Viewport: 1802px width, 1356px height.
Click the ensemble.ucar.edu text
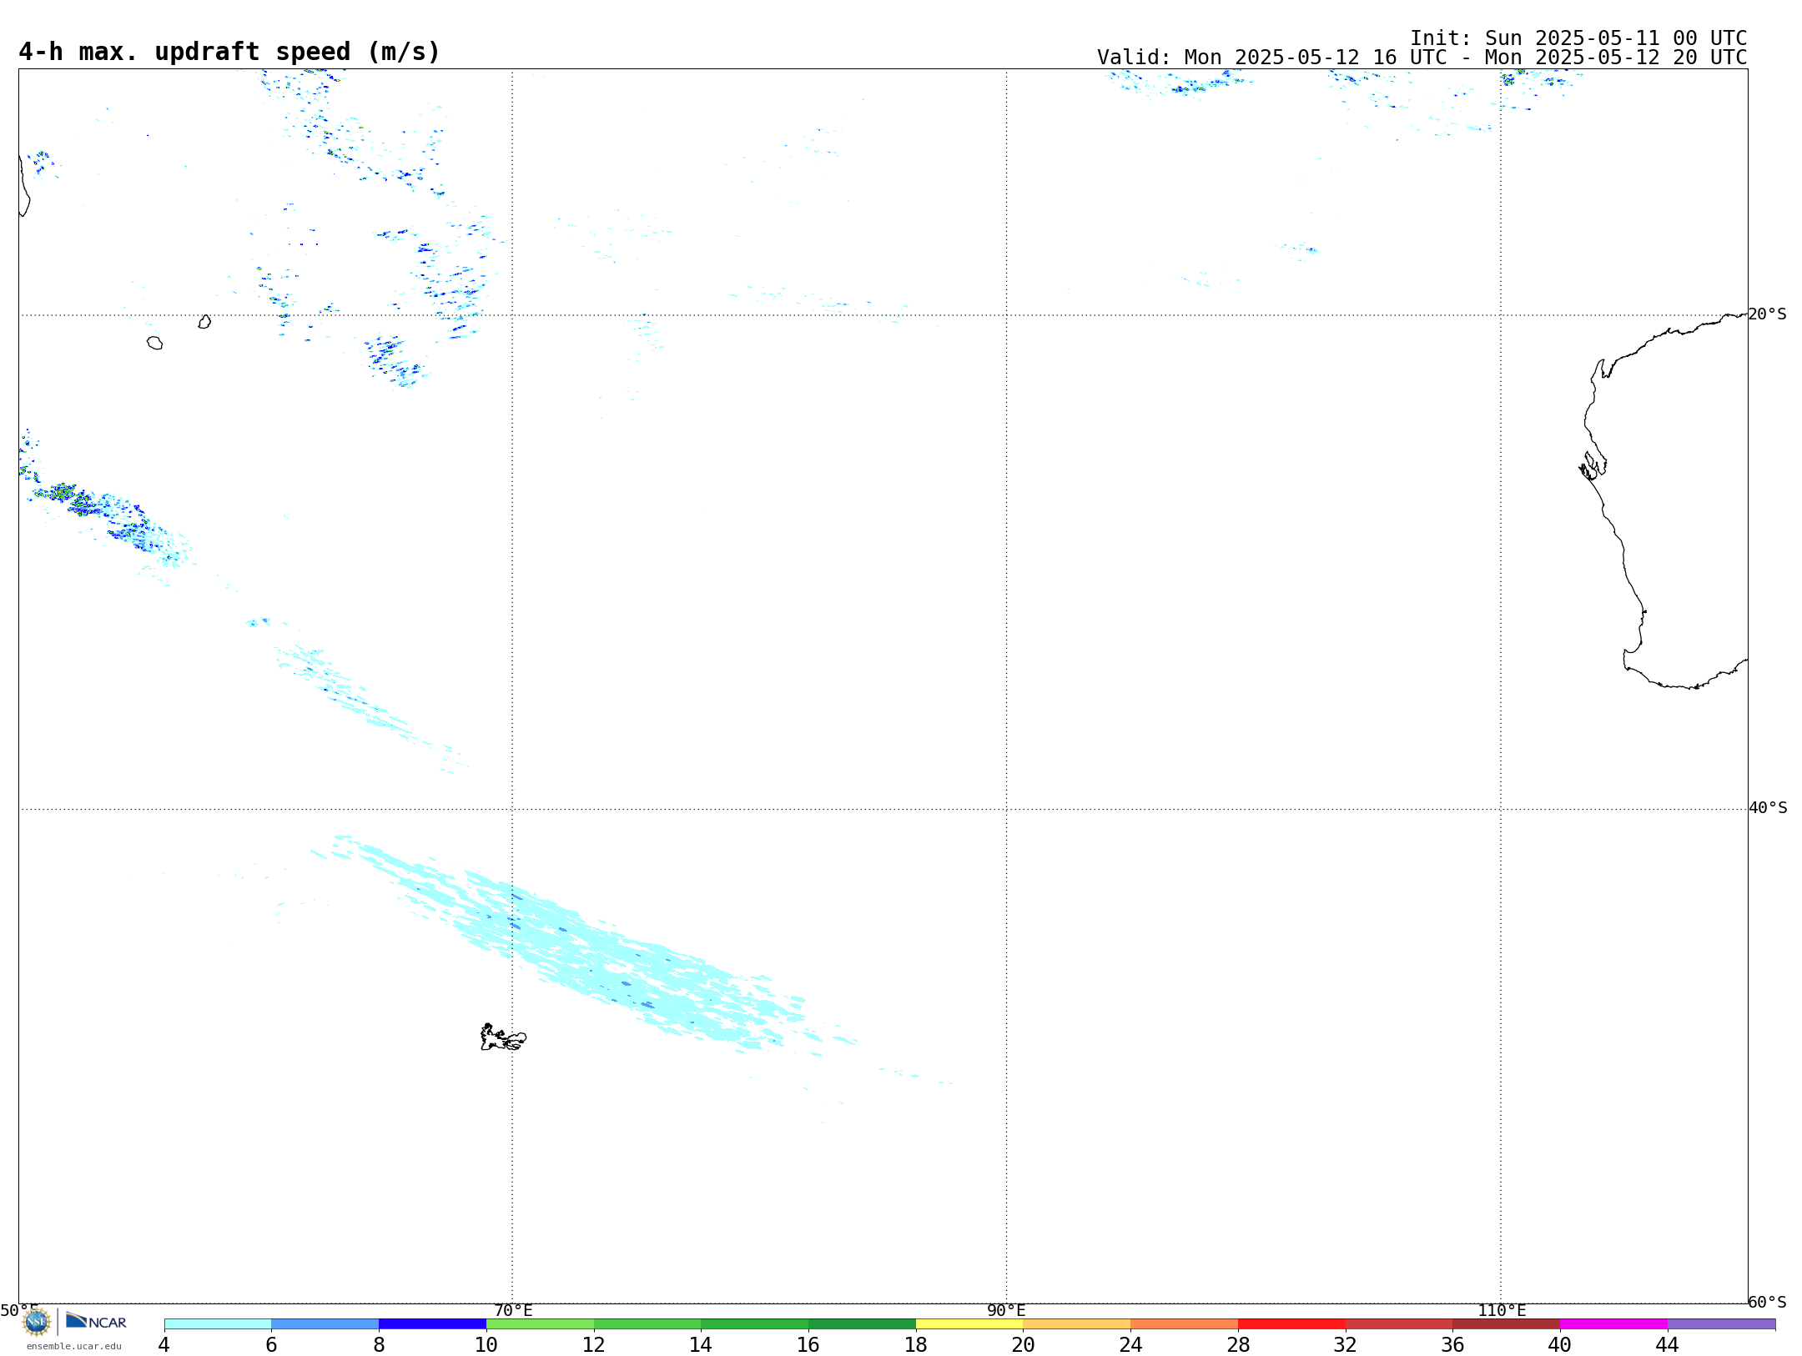pyautogui.click(x=73, y=1346)
